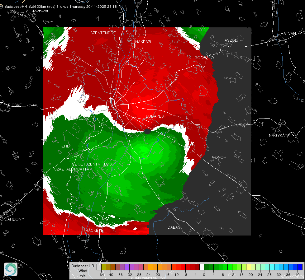Select the last dark blue legend swatch
Viewport: 305px width, 280px height.
click(300, 267)
